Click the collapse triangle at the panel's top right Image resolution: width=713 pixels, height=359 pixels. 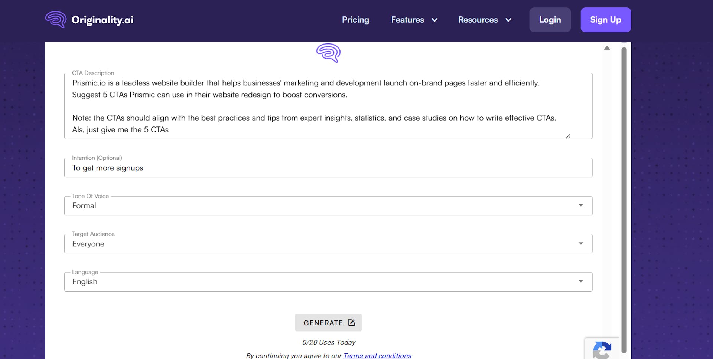tap(607, 48)
